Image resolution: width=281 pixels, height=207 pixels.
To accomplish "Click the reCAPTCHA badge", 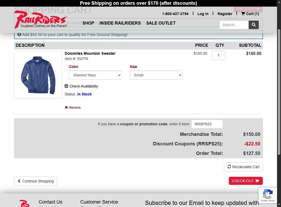I will coord(268,195).
